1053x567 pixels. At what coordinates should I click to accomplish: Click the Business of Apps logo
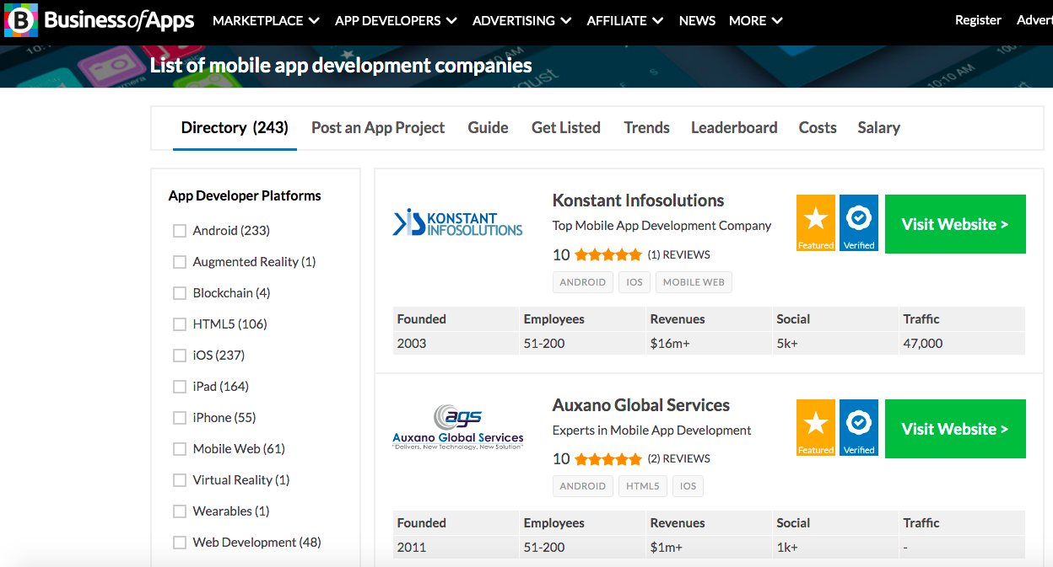click(x=100, y=20)
